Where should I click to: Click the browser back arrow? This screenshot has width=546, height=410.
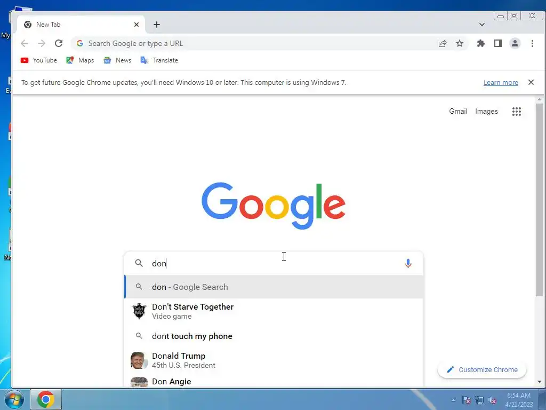25,43
